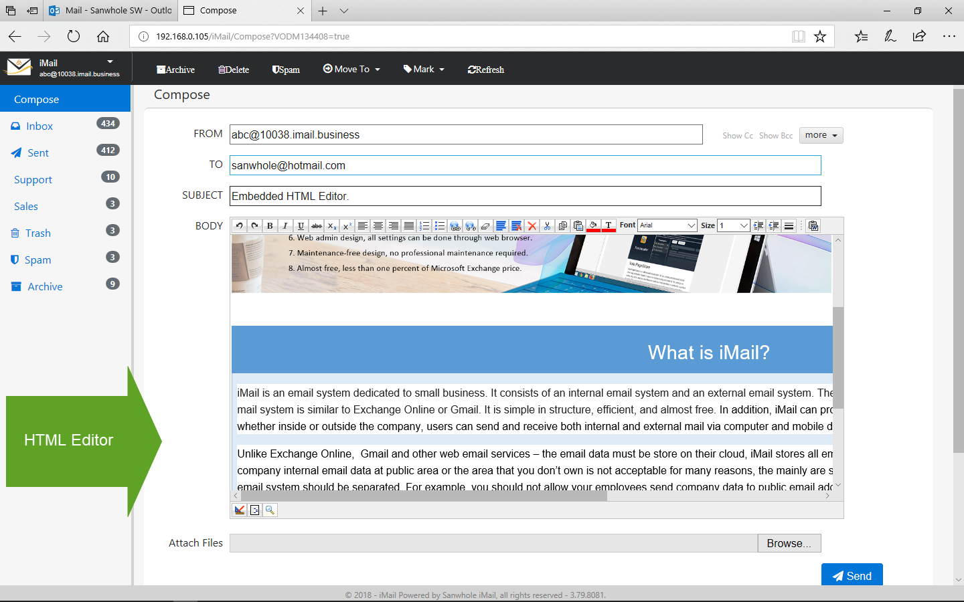The height and width of the screenshot is (602, 964).
Task: Click the TO recipient field
Action: pos(526,165)
